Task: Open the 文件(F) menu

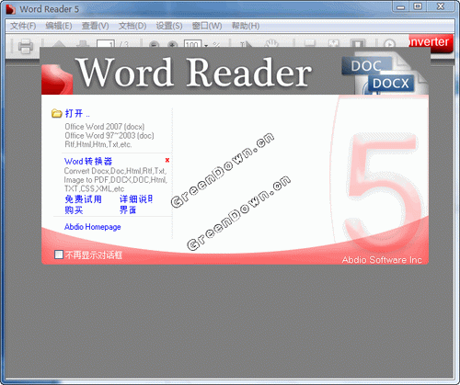Action: point(23,26)
